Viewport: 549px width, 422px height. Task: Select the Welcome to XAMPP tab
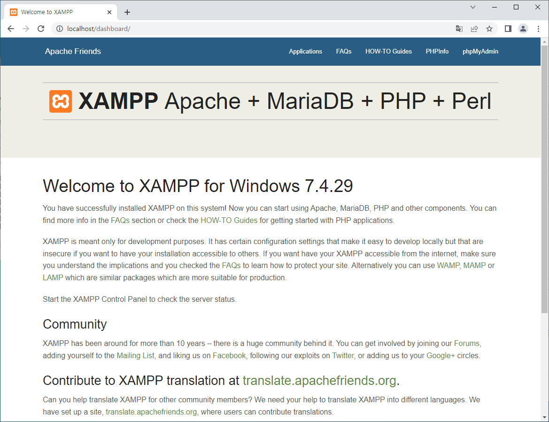[60, 12]
